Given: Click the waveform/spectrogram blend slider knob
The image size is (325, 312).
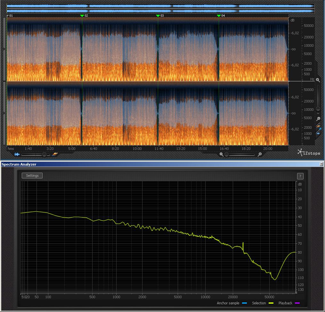Looking at the screenshot, I should pyautogui.click(x=44, y=154).
